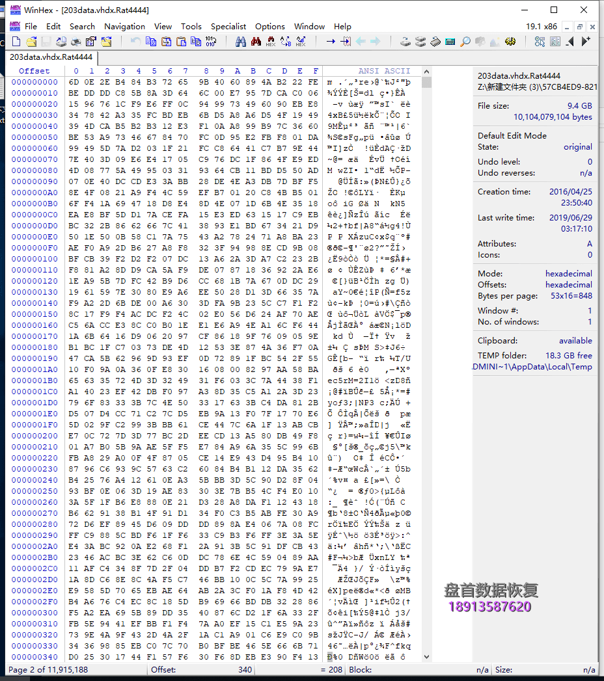Click the Calculator icon in toolbar
Image resolution: width=604 pixels, height=681 pixels.
450,42
